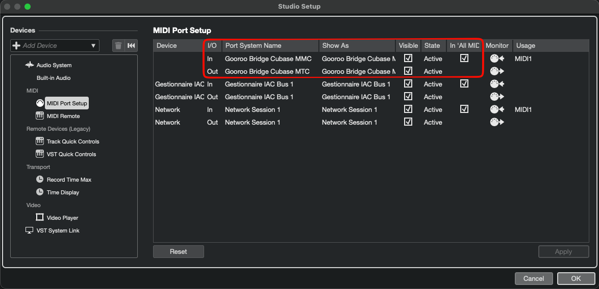Image resolution: width=599 pixels, height=289 pixels.
Task: Open VST Quick Controls page
Action: (x=71, y=154)
